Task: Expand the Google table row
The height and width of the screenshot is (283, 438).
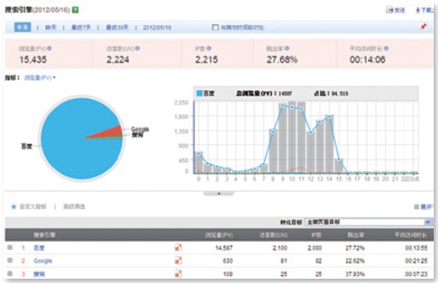Action: coord(9,260)
